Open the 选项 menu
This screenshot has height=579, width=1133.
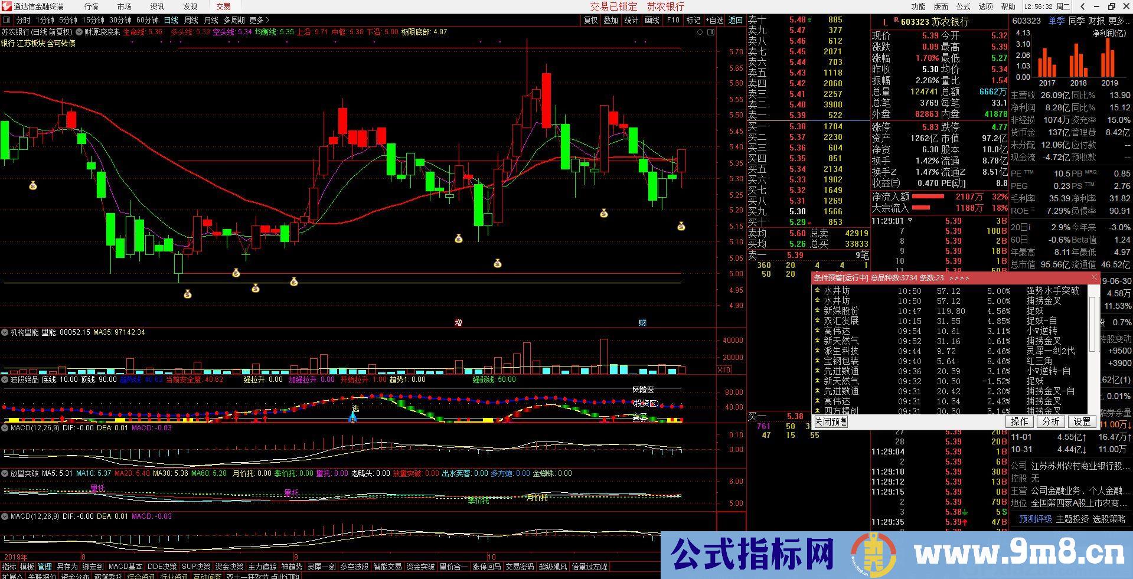click(x=985, y=6)
